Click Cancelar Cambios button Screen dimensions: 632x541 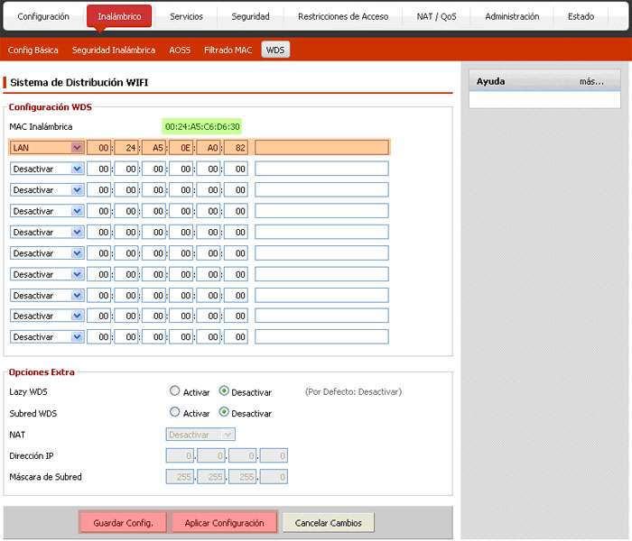[x=328, y=523]
